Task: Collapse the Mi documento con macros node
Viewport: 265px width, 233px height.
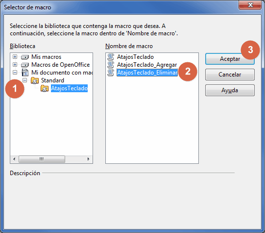Action: click(x=15, y=73)
